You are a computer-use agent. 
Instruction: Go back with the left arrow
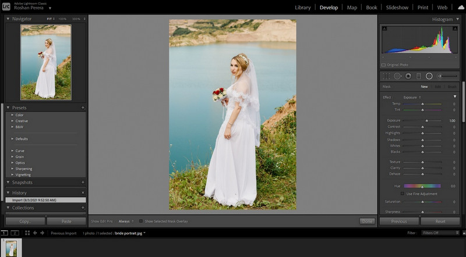click(x=35, y=233)
